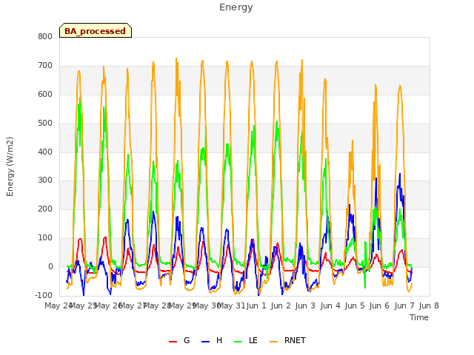Toggle the G series legend entry
The width and height of the screenshot is (474, 355).
click(x=179, y=340)
